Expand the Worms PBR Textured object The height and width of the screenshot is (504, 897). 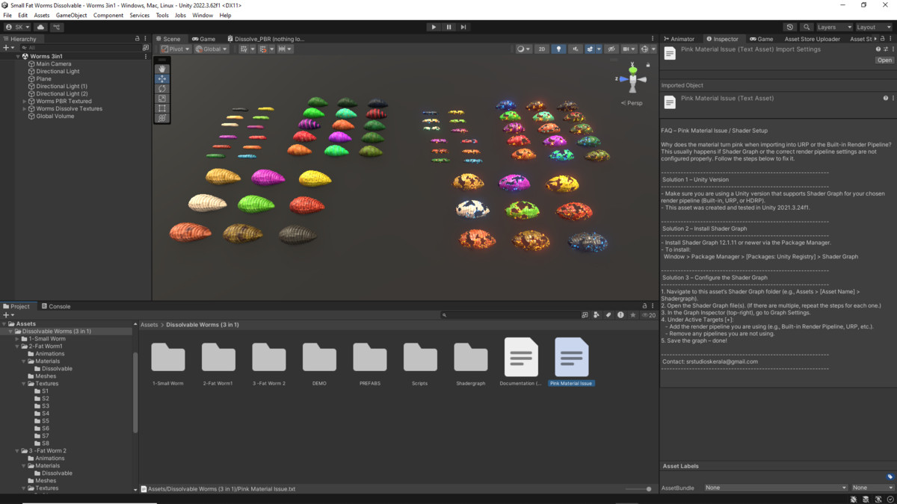click(25, 102)
